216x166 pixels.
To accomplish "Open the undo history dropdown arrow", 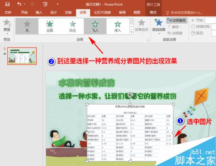I will pos(25,4).
